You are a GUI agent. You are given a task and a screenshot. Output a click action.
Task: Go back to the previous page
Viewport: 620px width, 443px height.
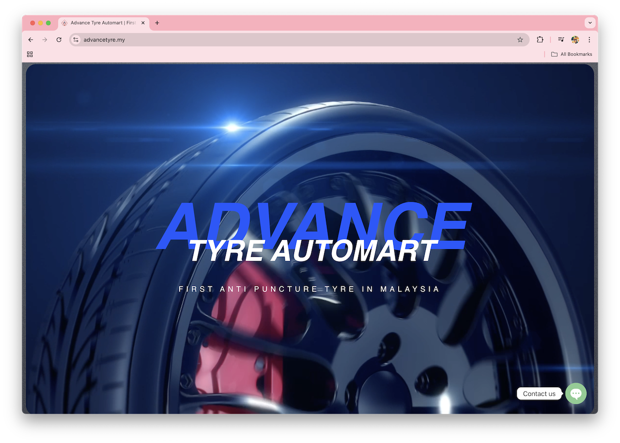coord(31,40)
